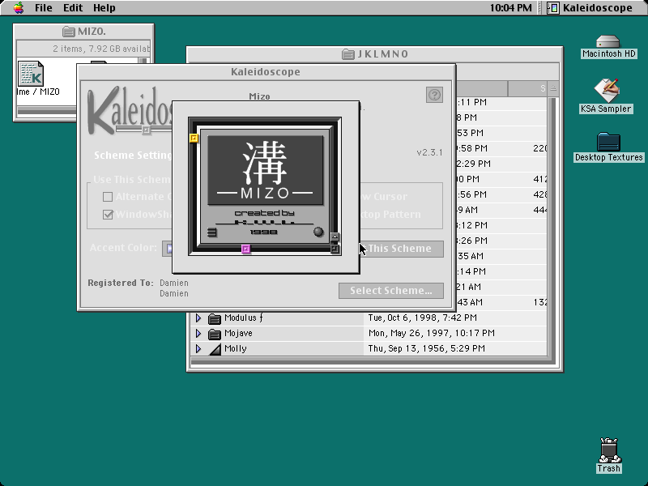
Task: Click date Tue, Oct 6, 1998, 7:42 PM
Action: [422, 318]
